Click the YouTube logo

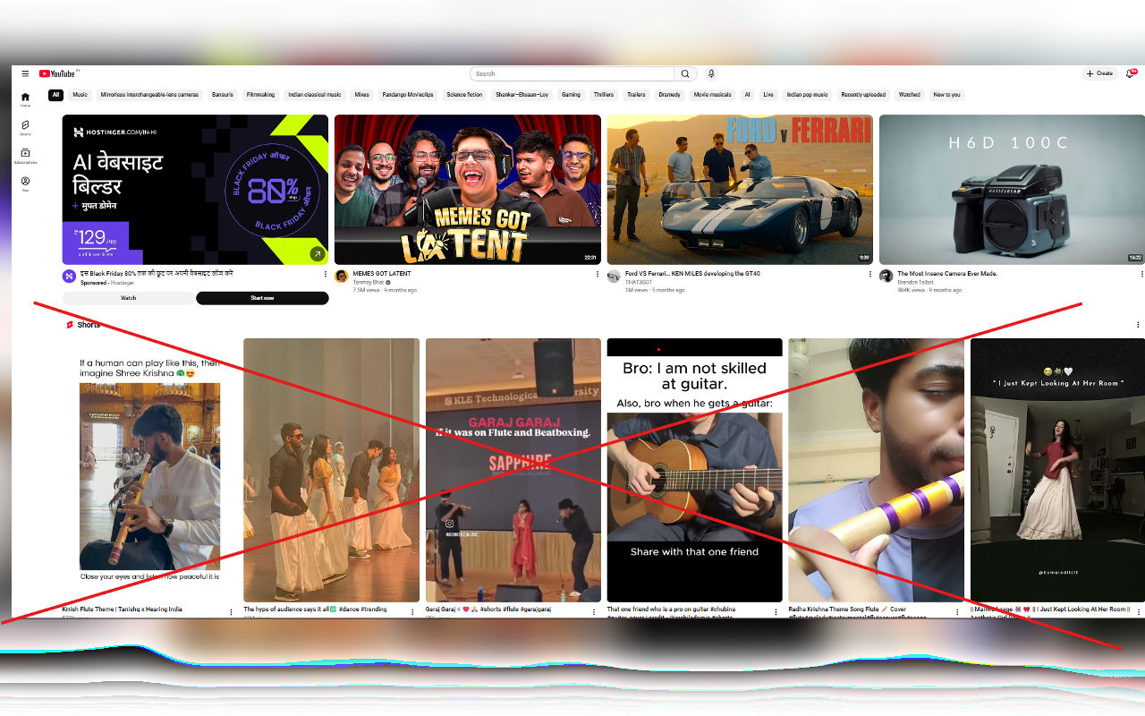tap(57, 73)
